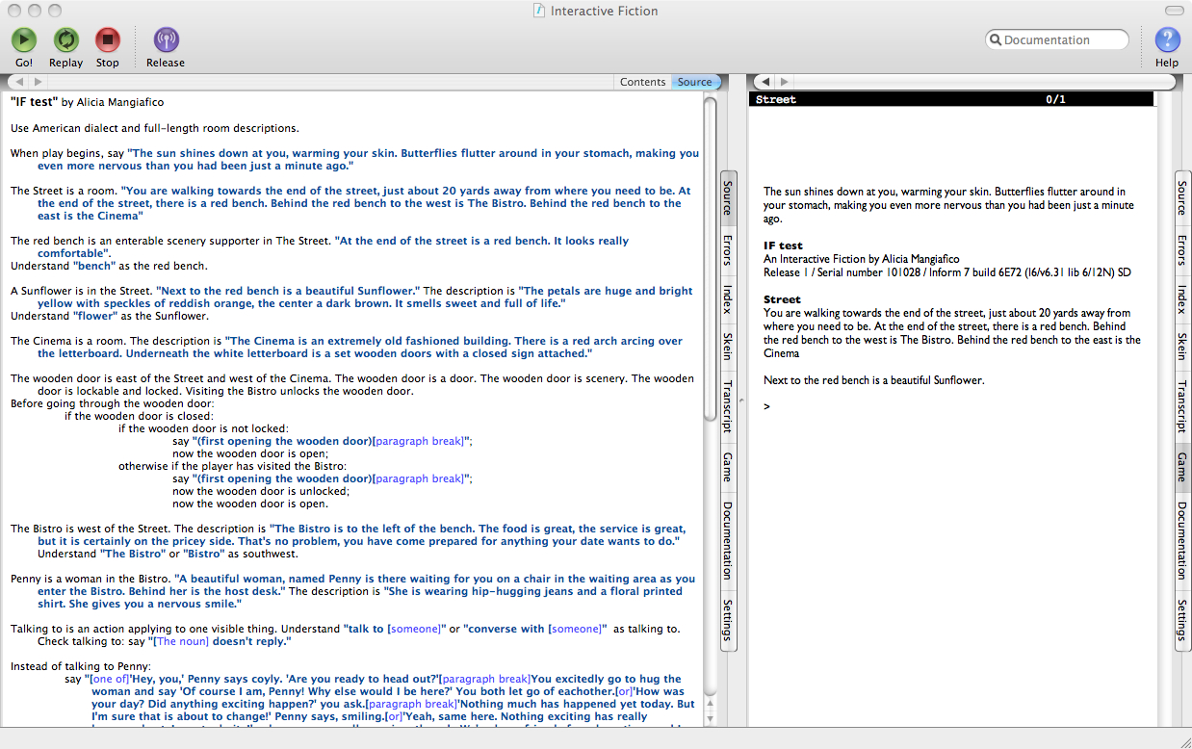Viewport: 1192px width, 749px height.
Task: Click the source editor vertical scrollbar
Action: [x=711, y=409]
